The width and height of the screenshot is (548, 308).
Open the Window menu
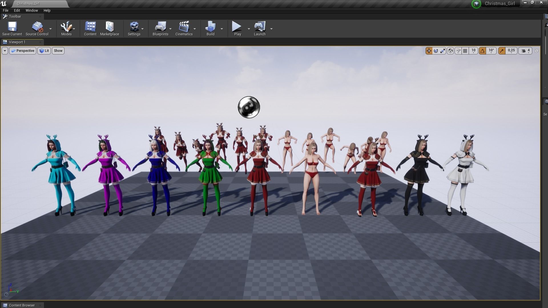click(32, 10)
